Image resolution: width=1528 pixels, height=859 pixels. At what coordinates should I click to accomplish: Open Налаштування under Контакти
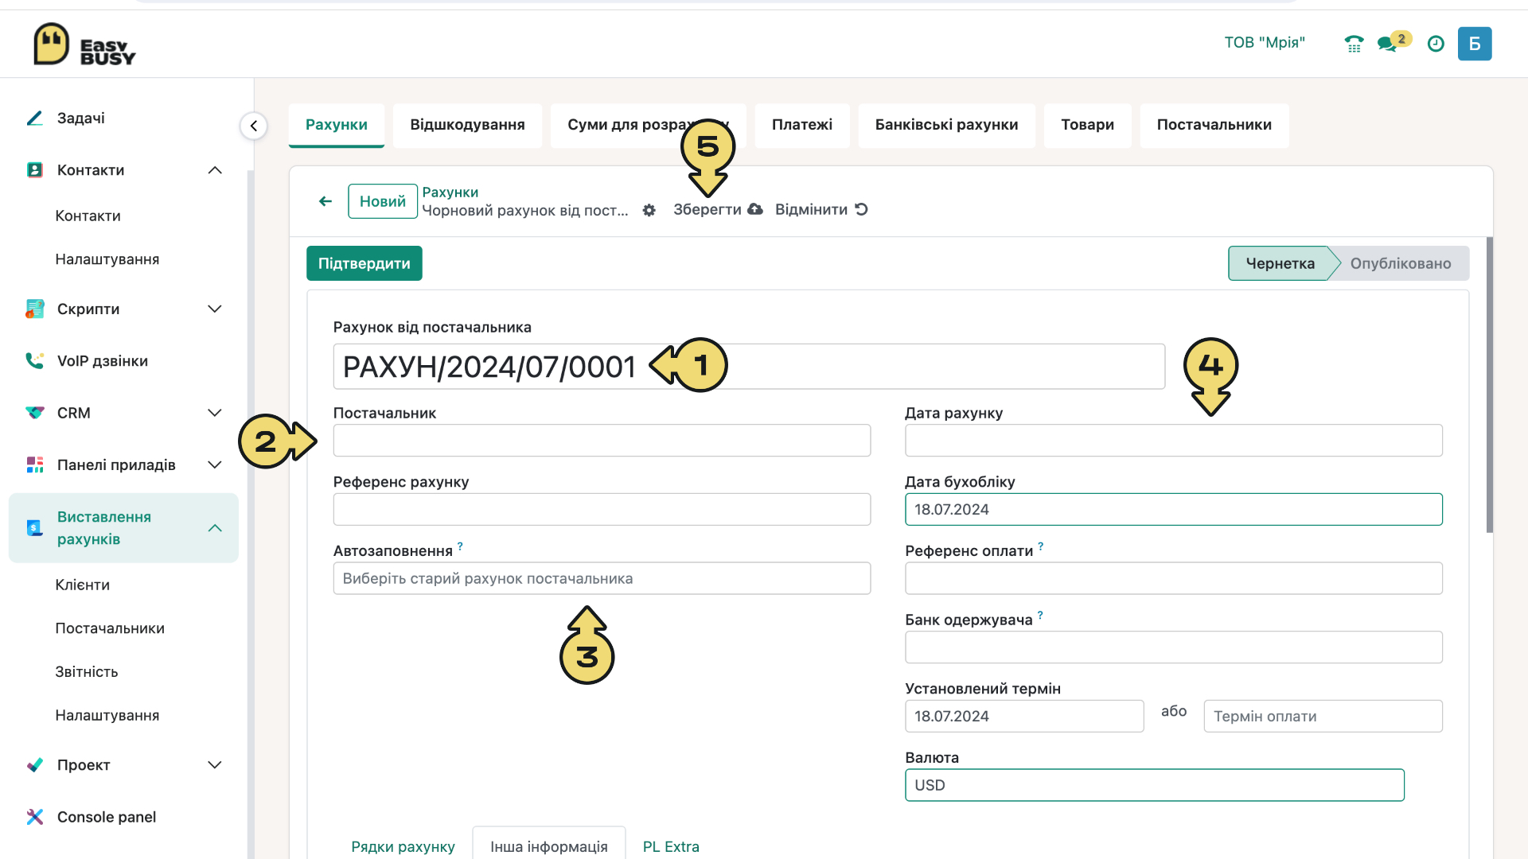click(x=107, y=259)
